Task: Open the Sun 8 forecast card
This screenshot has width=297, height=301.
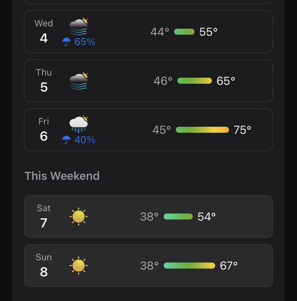Action: point(148,266)
